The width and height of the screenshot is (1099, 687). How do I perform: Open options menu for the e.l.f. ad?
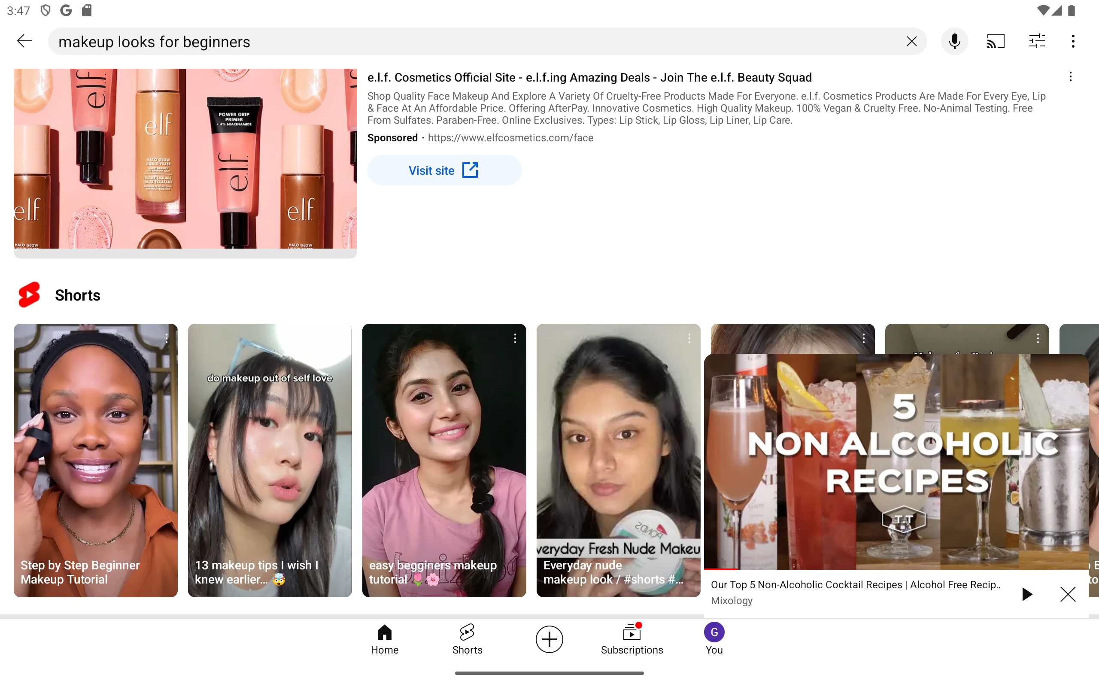click(1070, 77)
